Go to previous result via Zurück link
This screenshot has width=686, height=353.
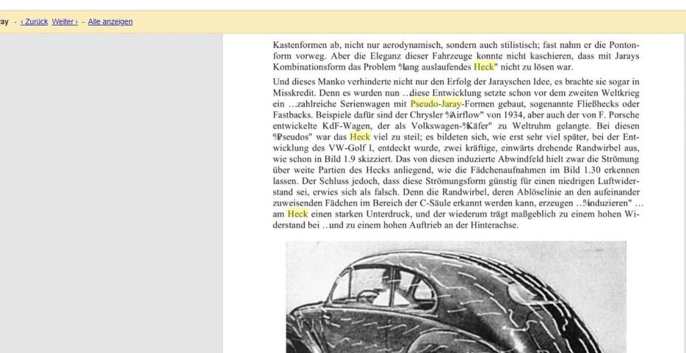34,21
